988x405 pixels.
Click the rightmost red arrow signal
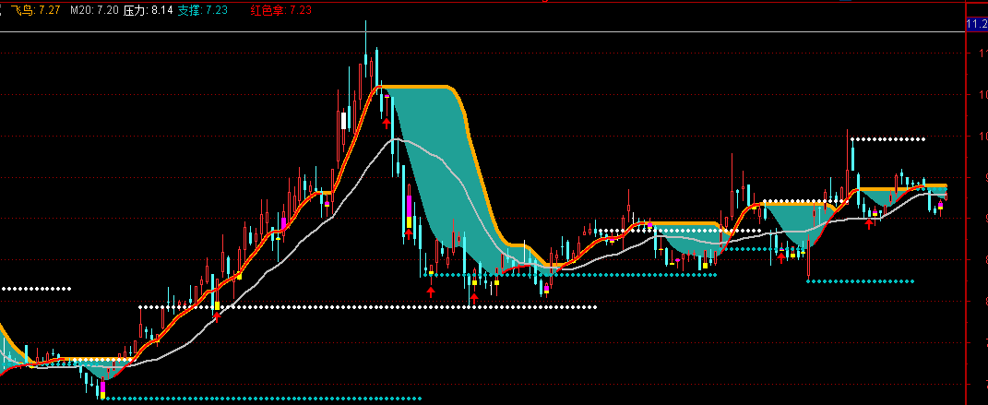(868, 223)
